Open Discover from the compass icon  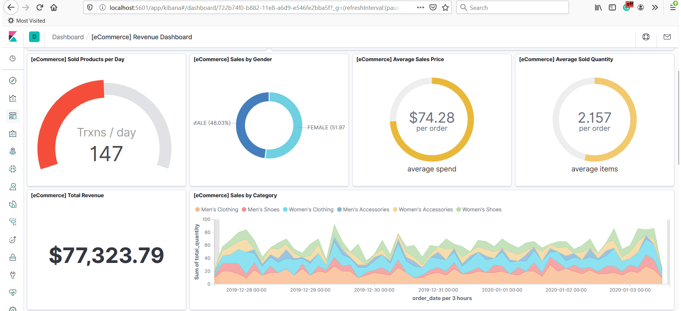[x=13, y=81]
